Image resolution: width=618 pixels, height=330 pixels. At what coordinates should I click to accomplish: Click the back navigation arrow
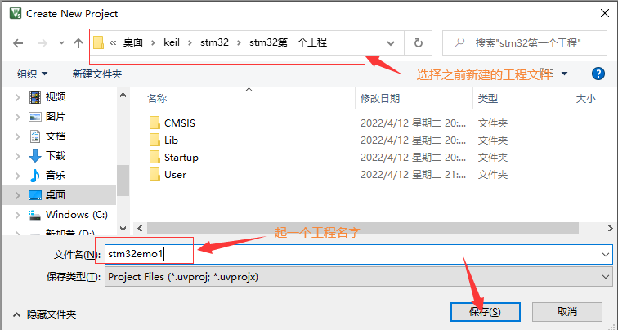click(18, 42)
